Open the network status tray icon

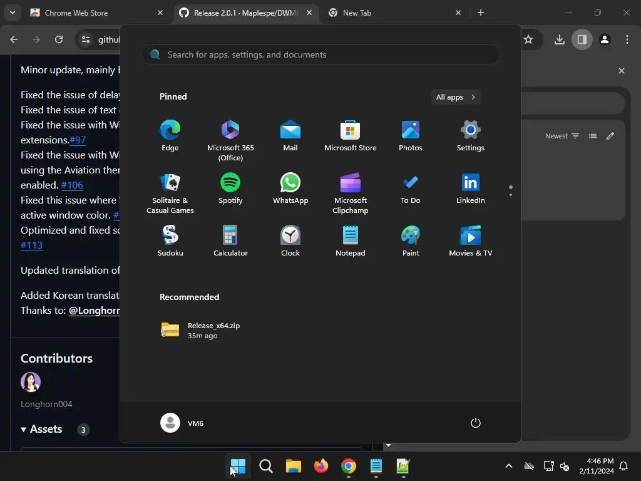pyautogui.click(x=548, y=466)
